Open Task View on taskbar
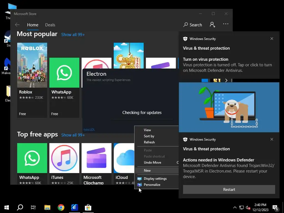The width and height of the screenshot is (284, 213). (33, 207)
